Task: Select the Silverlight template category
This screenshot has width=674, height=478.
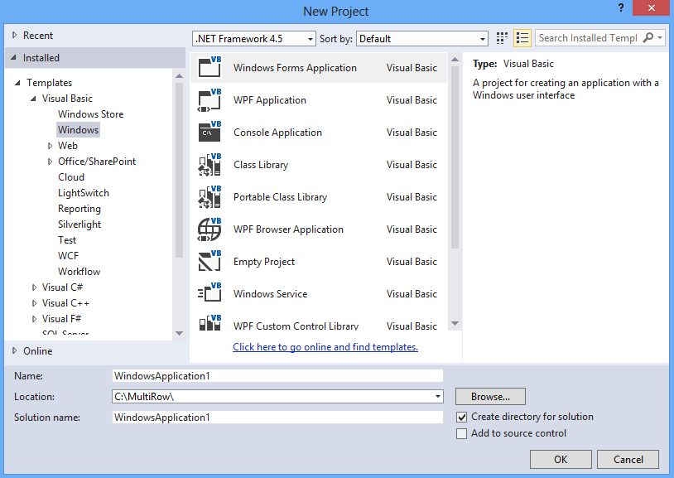Action: click(79, 225)
